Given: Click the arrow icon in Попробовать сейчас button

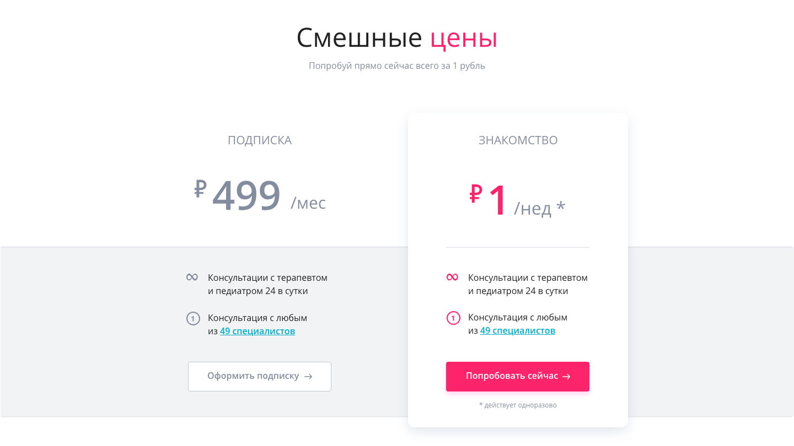Looking at the screenshot, I should pyautogui.click(x=566, y=377).
